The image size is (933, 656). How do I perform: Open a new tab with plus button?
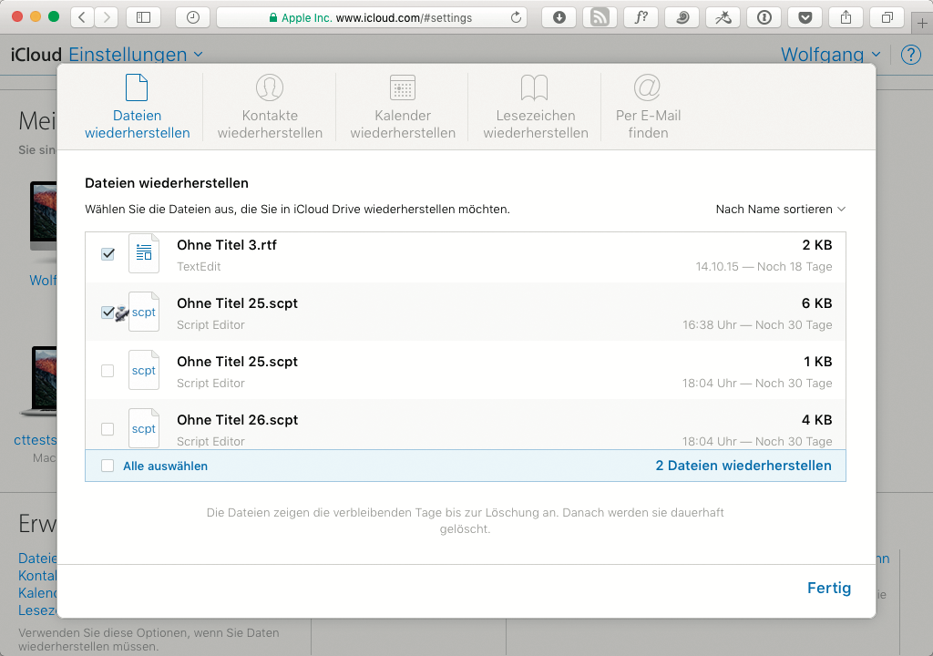click(x=922, y=24)
